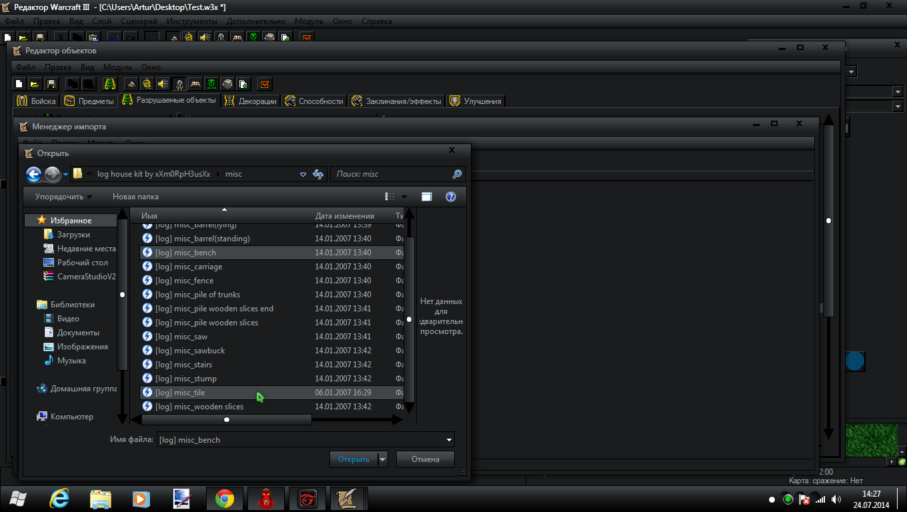This screenshot has width=907, height=512.
Task: Switch to 'Декорации' tab in Object Editor
Action: point(251,101)
